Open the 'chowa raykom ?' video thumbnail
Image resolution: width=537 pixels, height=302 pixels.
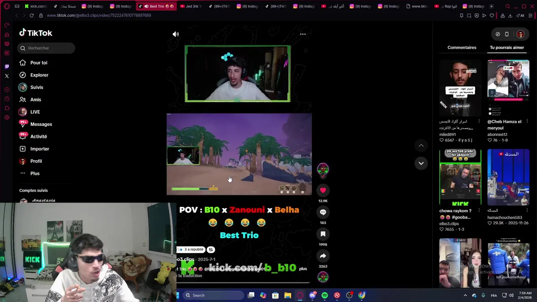tap(460, 177)
